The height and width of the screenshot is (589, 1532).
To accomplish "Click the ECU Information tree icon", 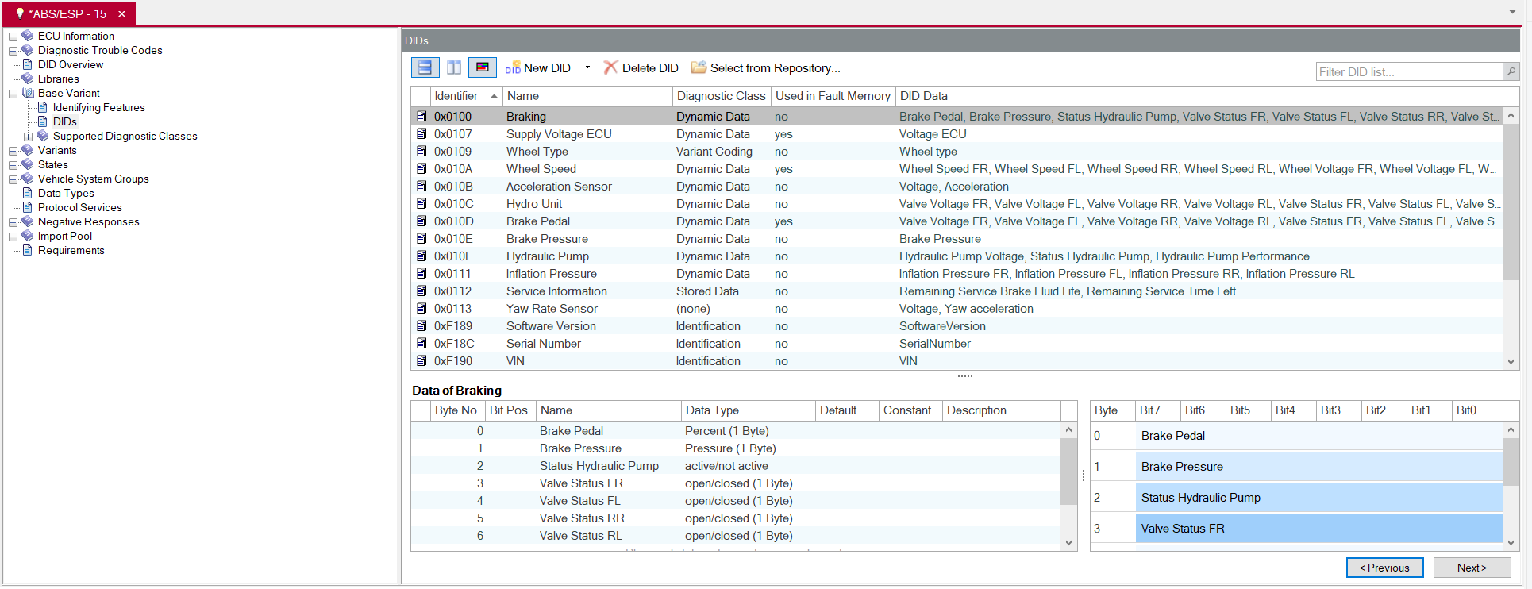I will pyautogui.click(x=28, y=36).
